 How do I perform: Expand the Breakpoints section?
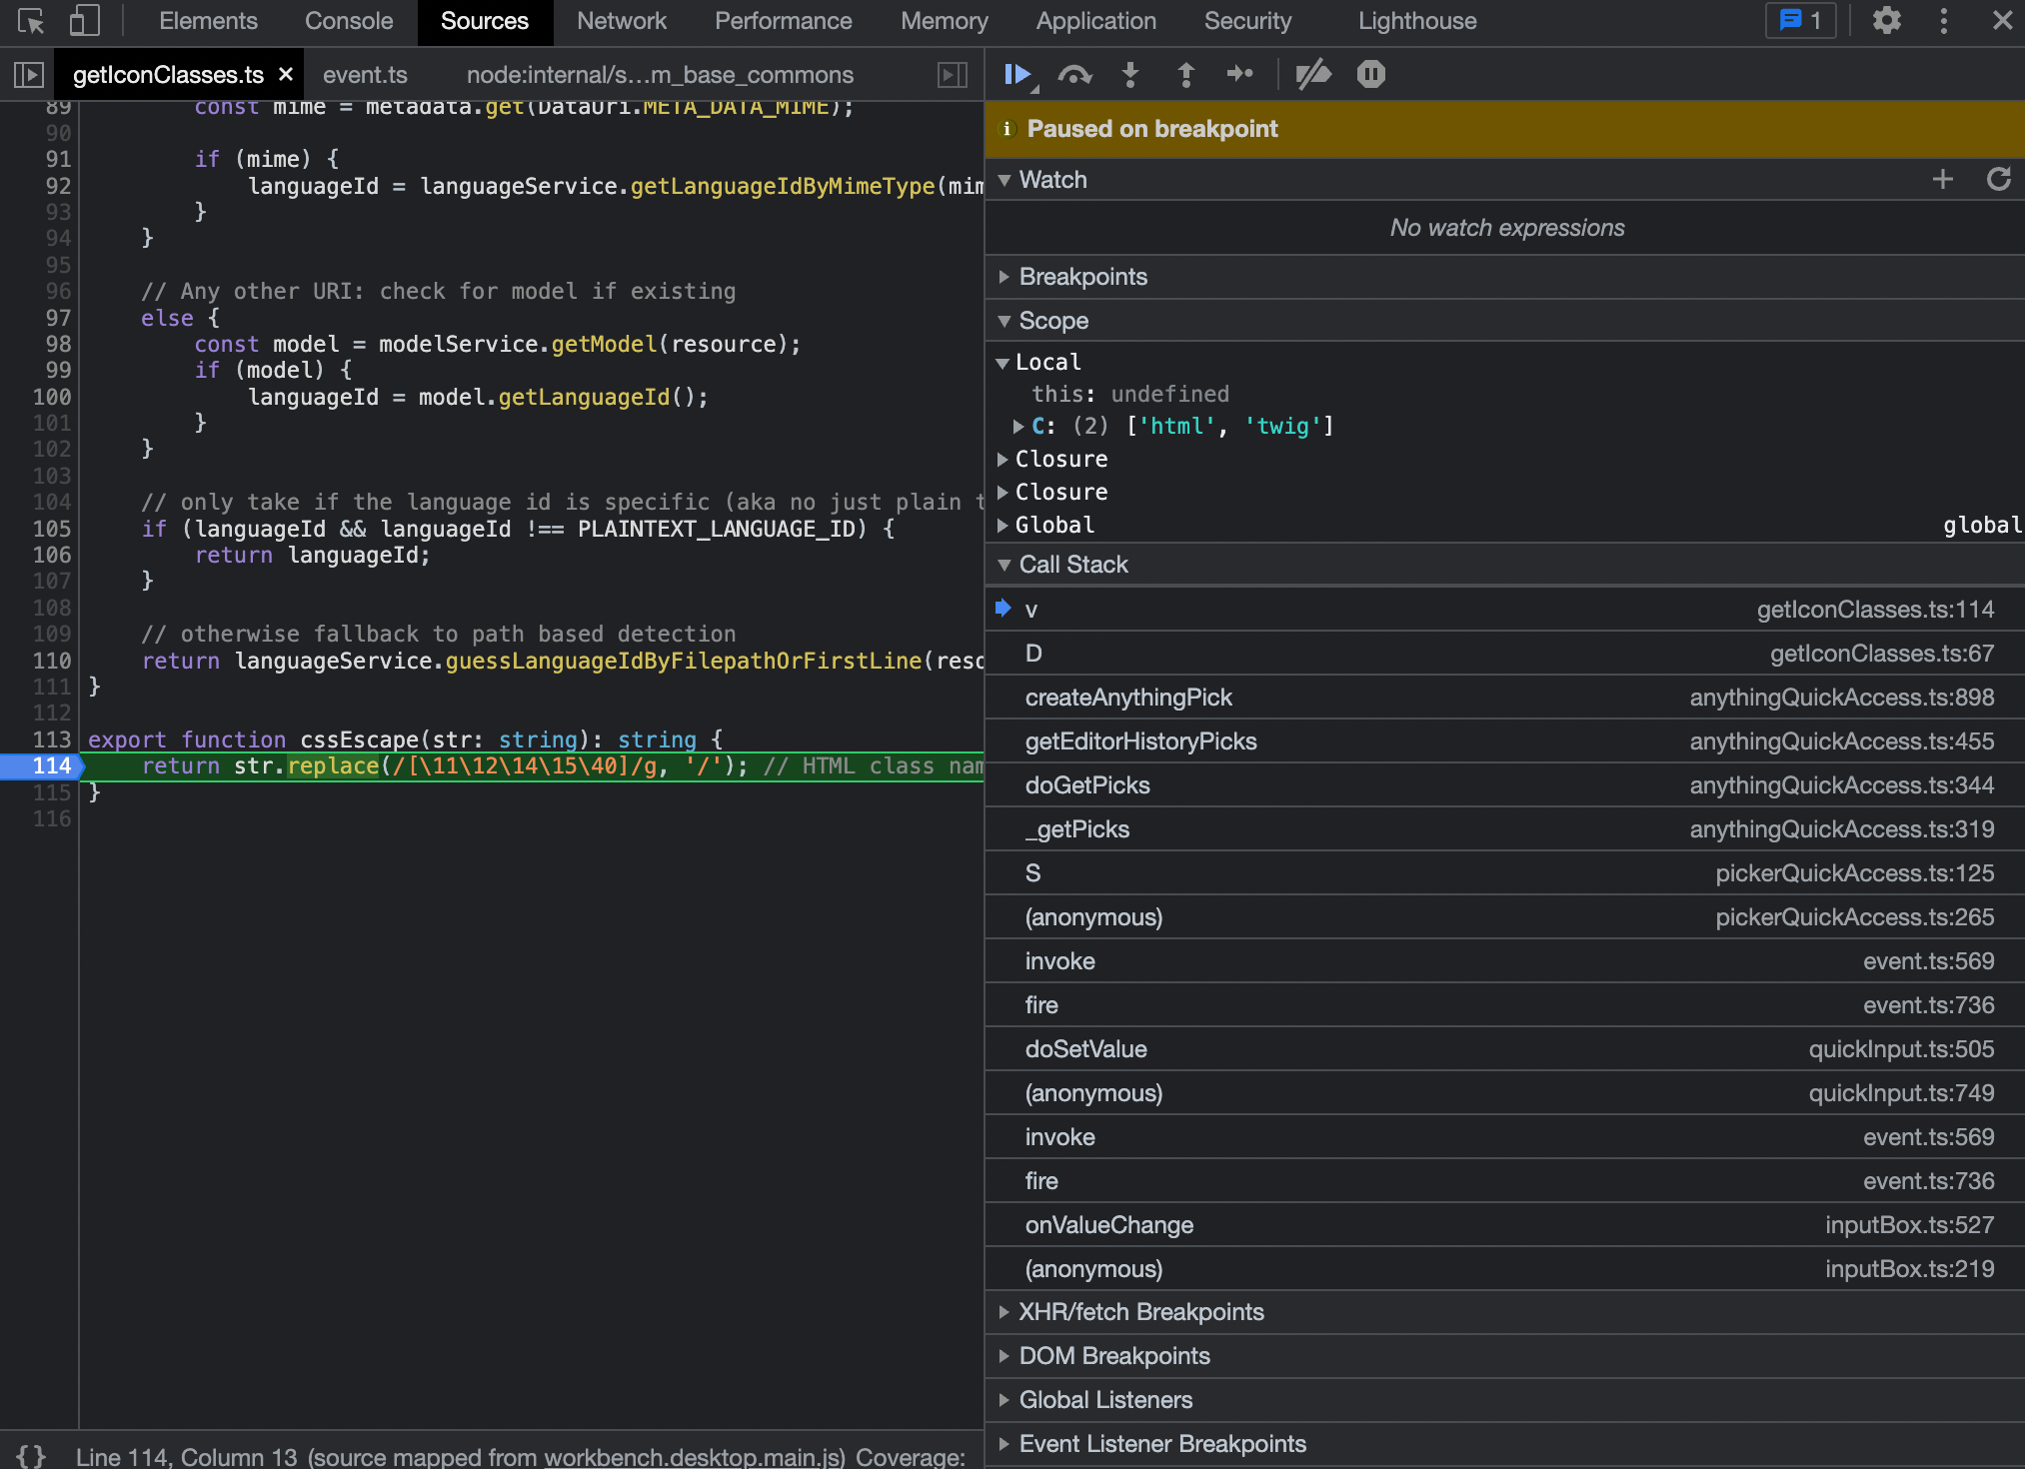click(x=1005, y=277)
